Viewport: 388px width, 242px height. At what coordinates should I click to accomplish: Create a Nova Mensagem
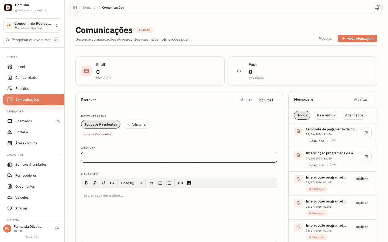(x=358, y=38)
